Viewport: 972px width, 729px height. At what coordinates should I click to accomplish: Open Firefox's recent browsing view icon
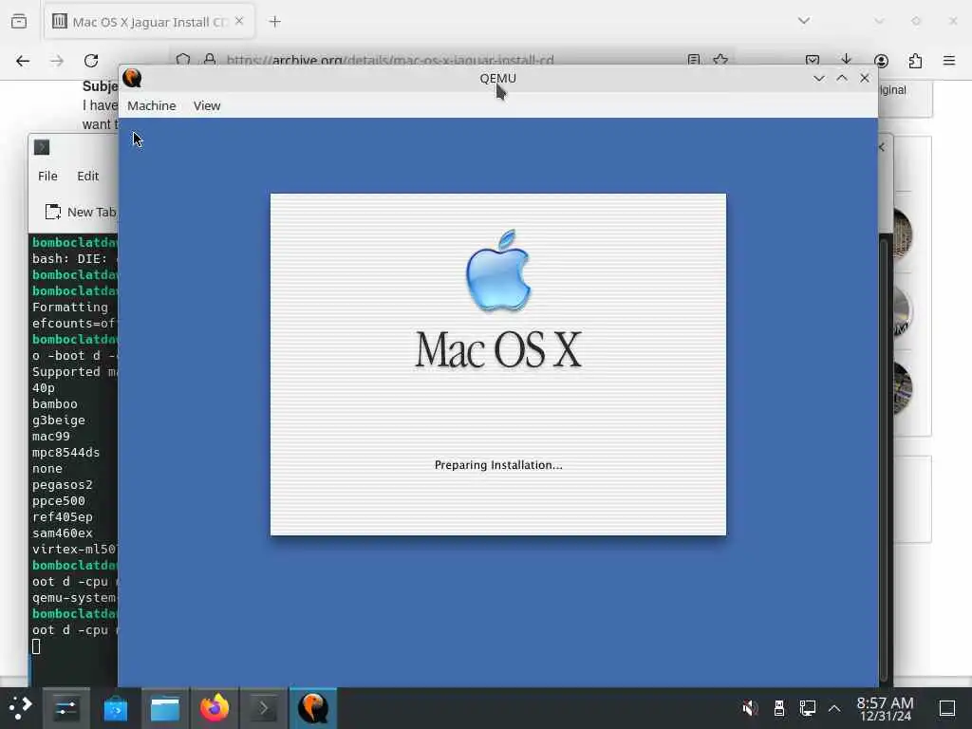click(x=19, y=22)
